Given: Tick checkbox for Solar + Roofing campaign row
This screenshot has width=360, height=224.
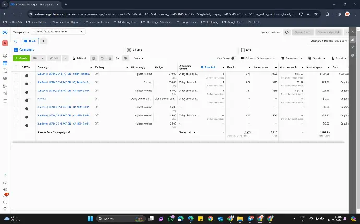Looking at the screenshot, I should click(x=16, y=76).
